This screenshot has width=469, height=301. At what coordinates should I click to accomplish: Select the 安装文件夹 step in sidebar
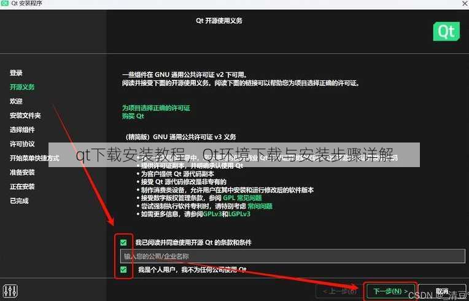click(x=25, y=115)
